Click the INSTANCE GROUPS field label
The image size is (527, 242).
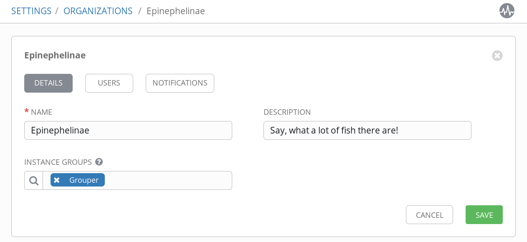pos(58,162)
